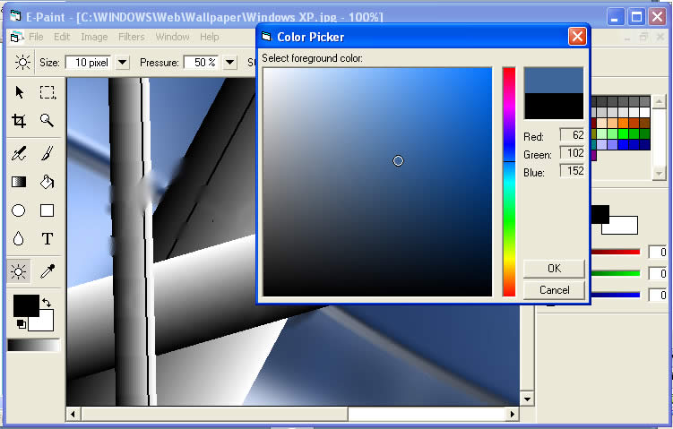Viewport: 673px width, 429px height.
Task: Pick the white swatch in the palette
Action: click(644, 112)
